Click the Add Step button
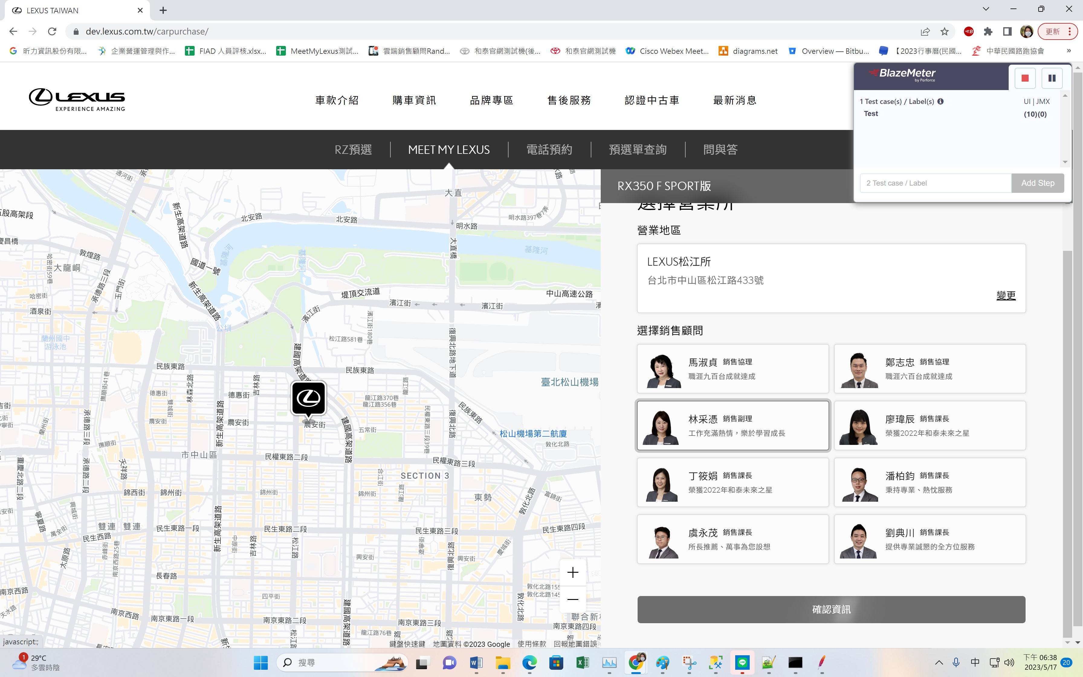 1037,183
